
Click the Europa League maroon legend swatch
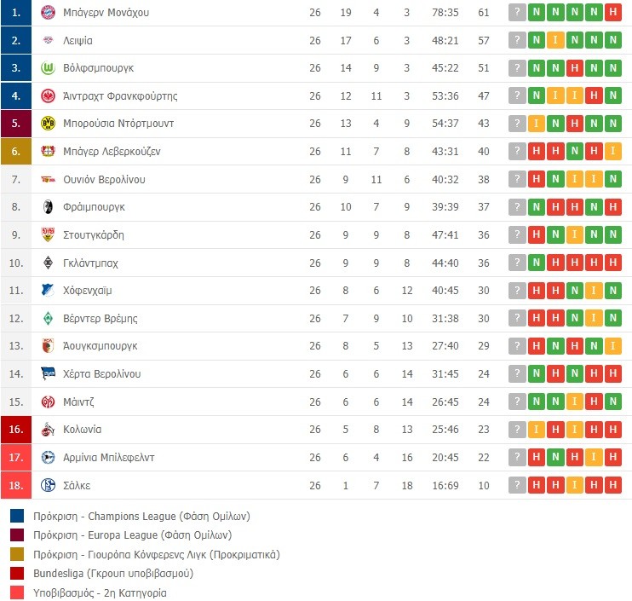click(x=18, y=535)
